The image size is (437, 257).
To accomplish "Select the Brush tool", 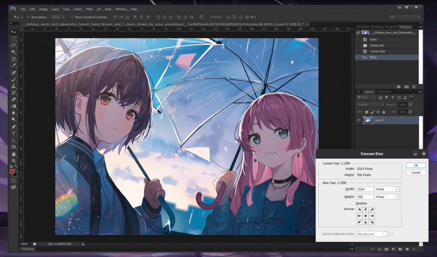I will (x=13, y=80).
